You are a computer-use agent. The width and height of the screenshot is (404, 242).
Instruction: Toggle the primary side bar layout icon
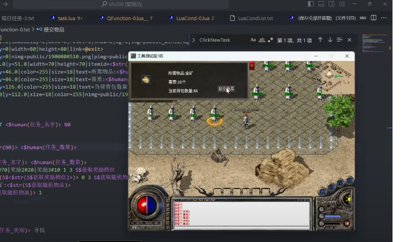tap(311, 4)
